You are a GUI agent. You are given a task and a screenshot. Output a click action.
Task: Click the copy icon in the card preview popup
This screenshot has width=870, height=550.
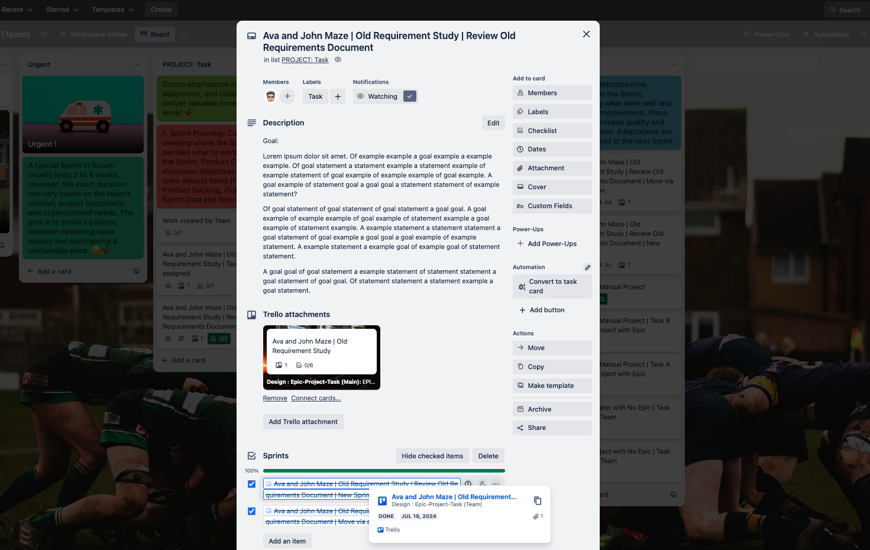[537, 501]
